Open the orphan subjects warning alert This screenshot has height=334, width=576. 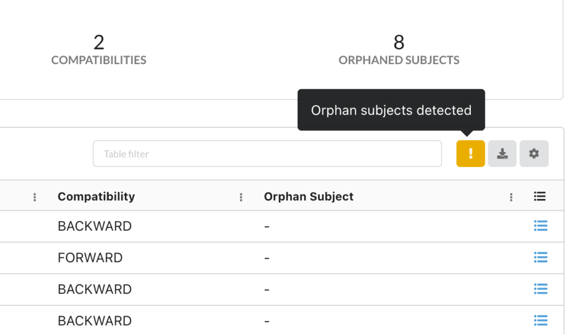tap(470, 154)
